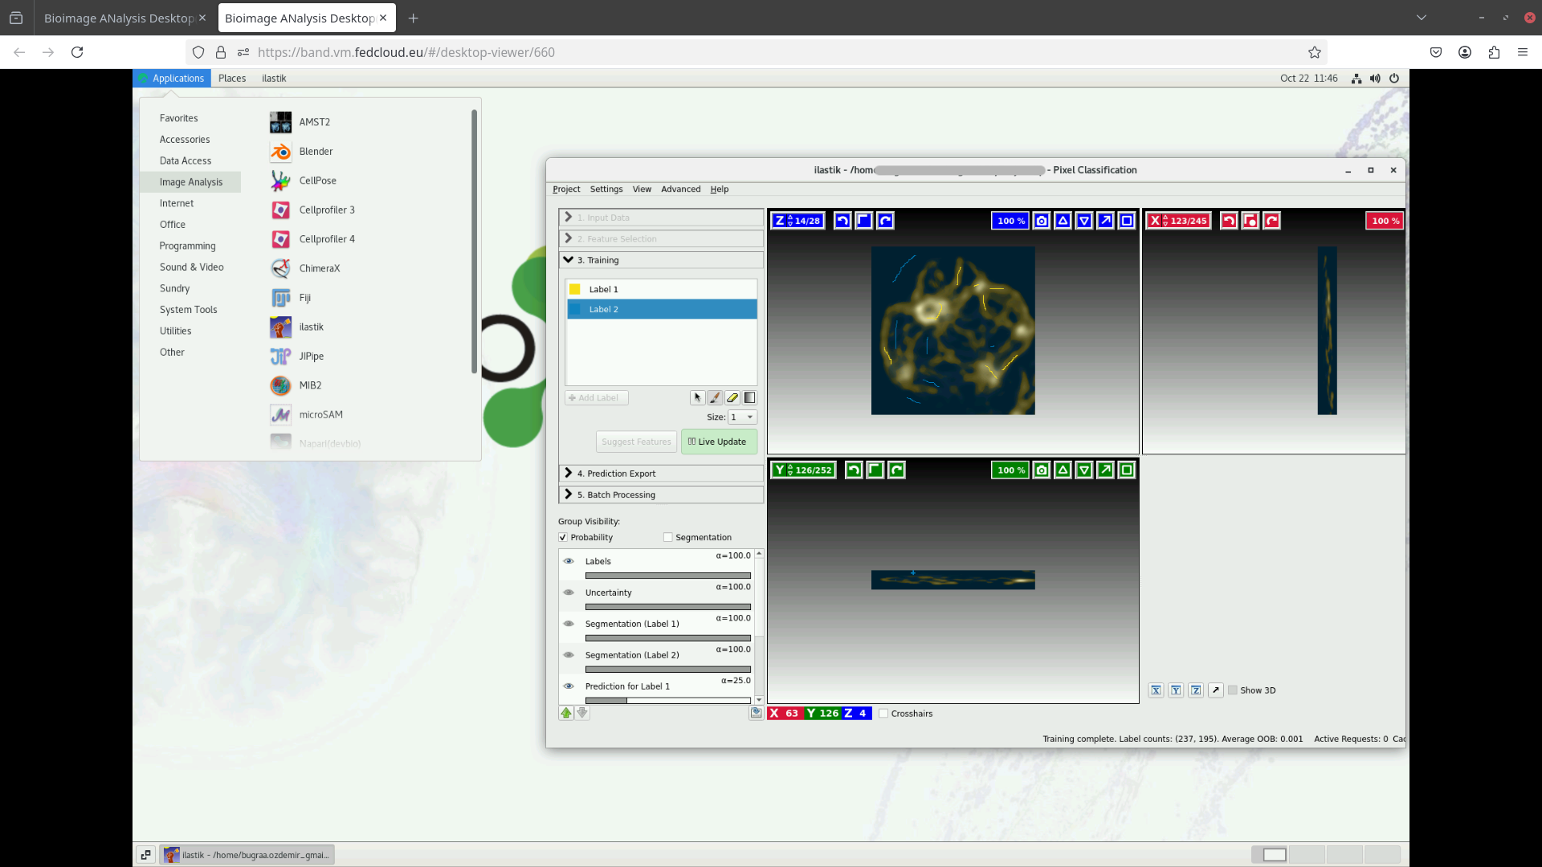This screenshot has height=867, width=1542.
Task: Launch Fiji from the Applications menu
Action: tap(304, 298)
